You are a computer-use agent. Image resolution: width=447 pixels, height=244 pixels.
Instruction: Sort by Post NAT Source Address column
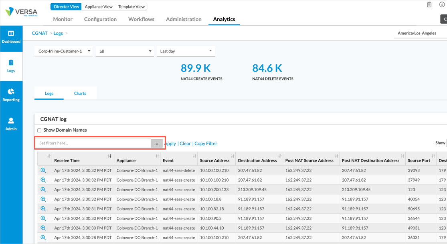337,156
